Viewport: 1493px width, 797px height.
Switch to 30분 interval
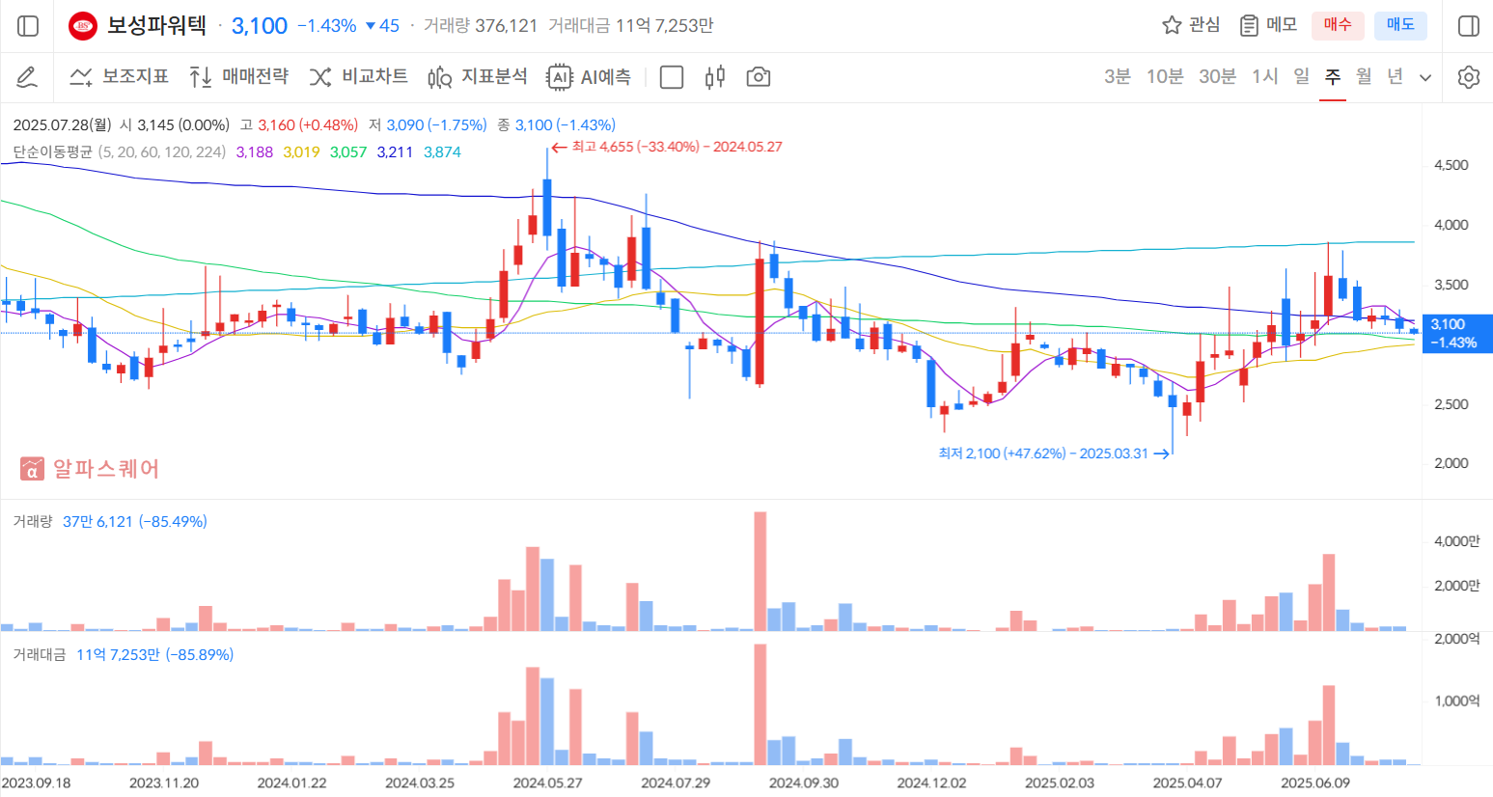click(x=1218, y=76)
